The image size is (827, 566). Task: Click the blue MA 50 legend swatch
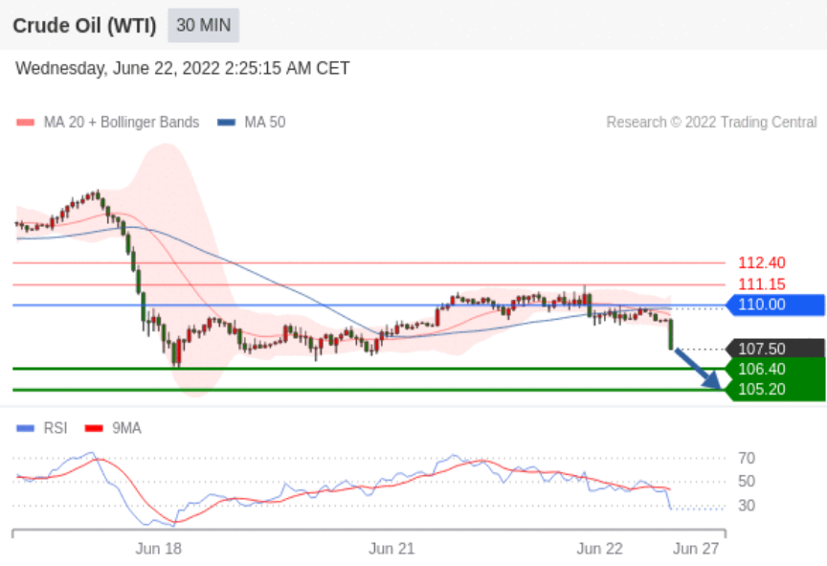pos(226,123)
